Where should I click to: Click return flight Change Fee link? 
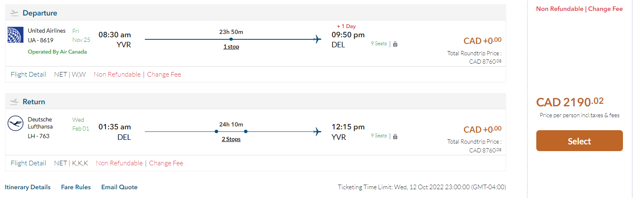pos(166,163)
